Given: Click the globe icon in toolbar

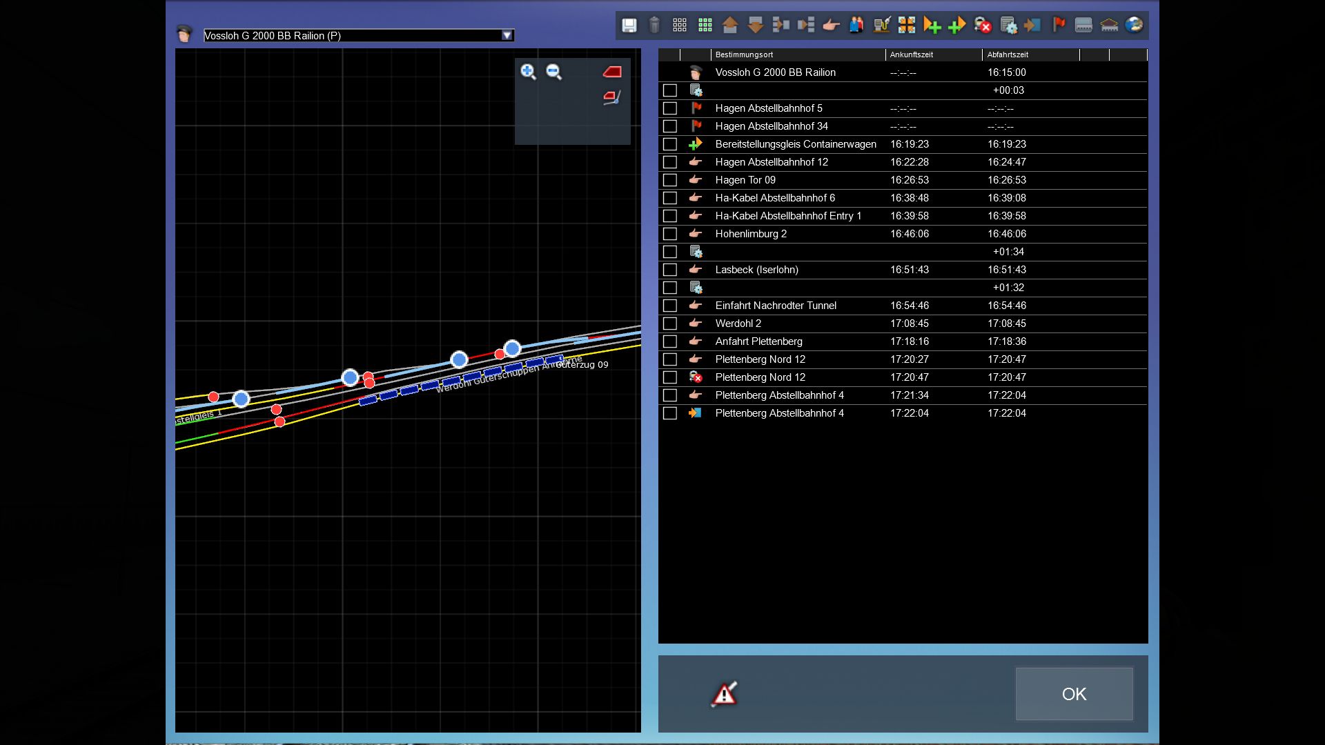Looking at the screenshot, I should [x=1134, y=26].
